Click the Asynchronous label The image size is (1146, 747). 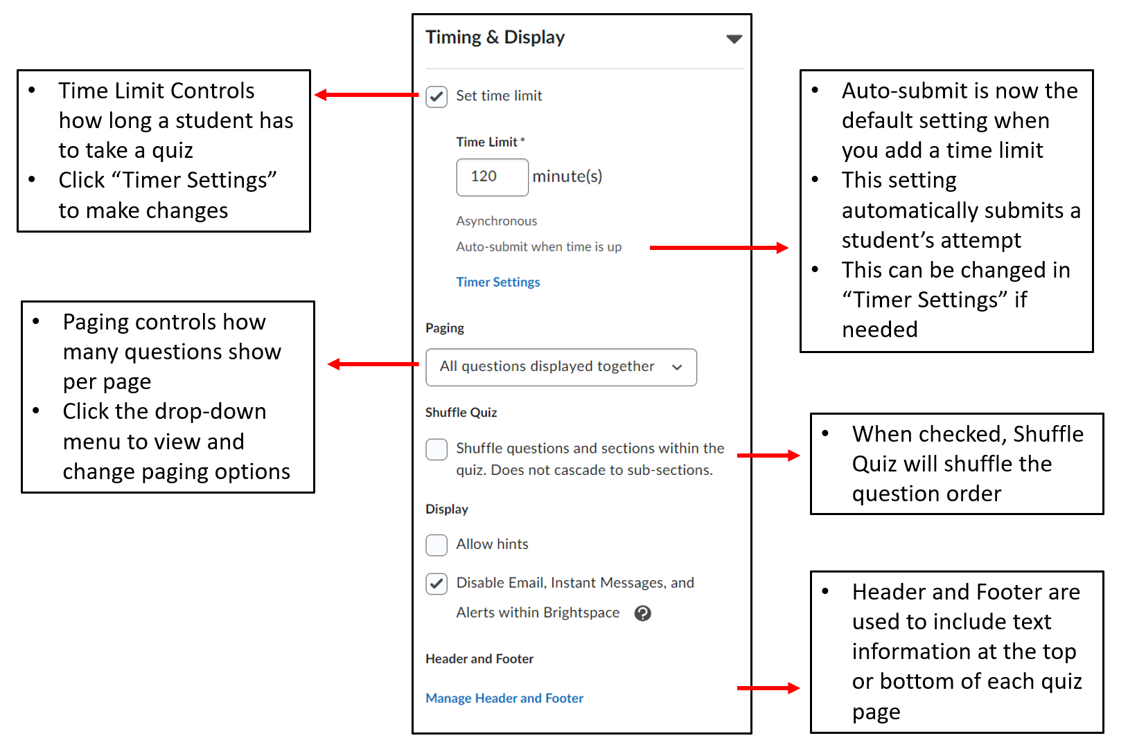coord(496,221)
